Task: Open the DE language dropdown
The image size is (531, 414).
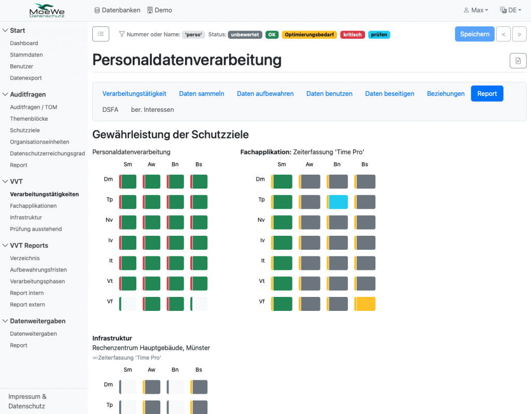Action: [510, 10]
